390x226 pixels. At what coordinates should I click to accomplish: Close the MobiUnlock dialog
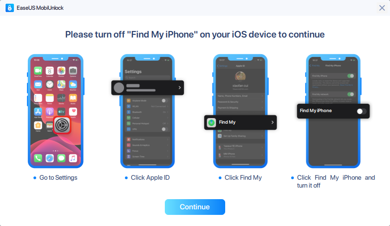(x=382, y=8)
